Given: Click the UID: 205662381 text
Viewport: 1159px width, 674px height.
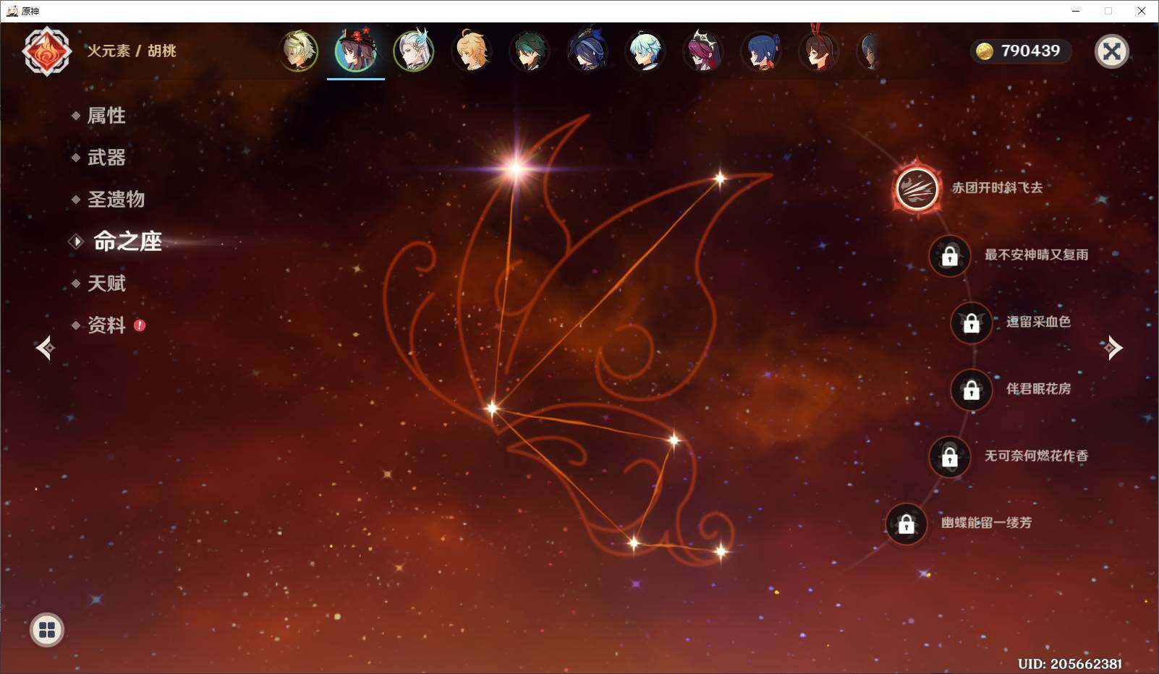Looking at the screenshot, I should coord(1069,663).
